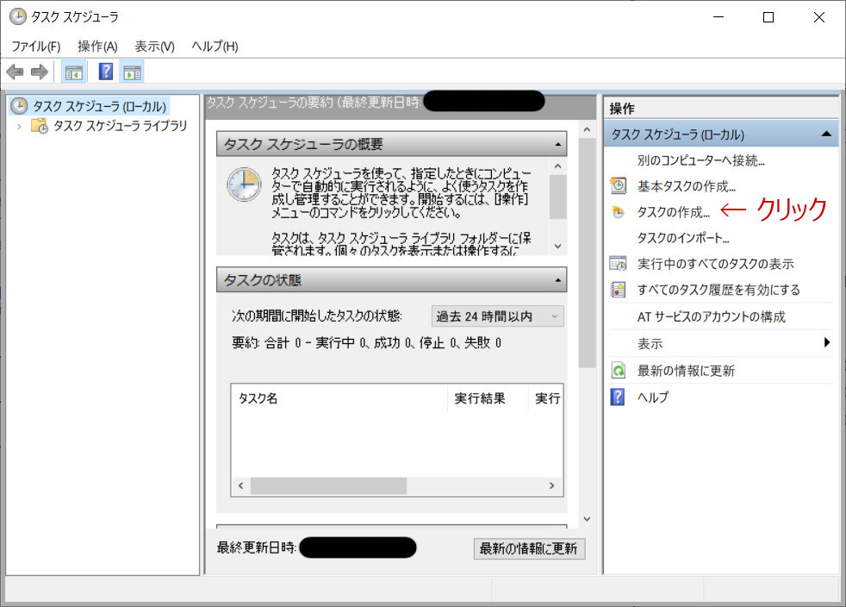Click タスクのインポート... action
846x607 pixels.
[x=683, y=238]
